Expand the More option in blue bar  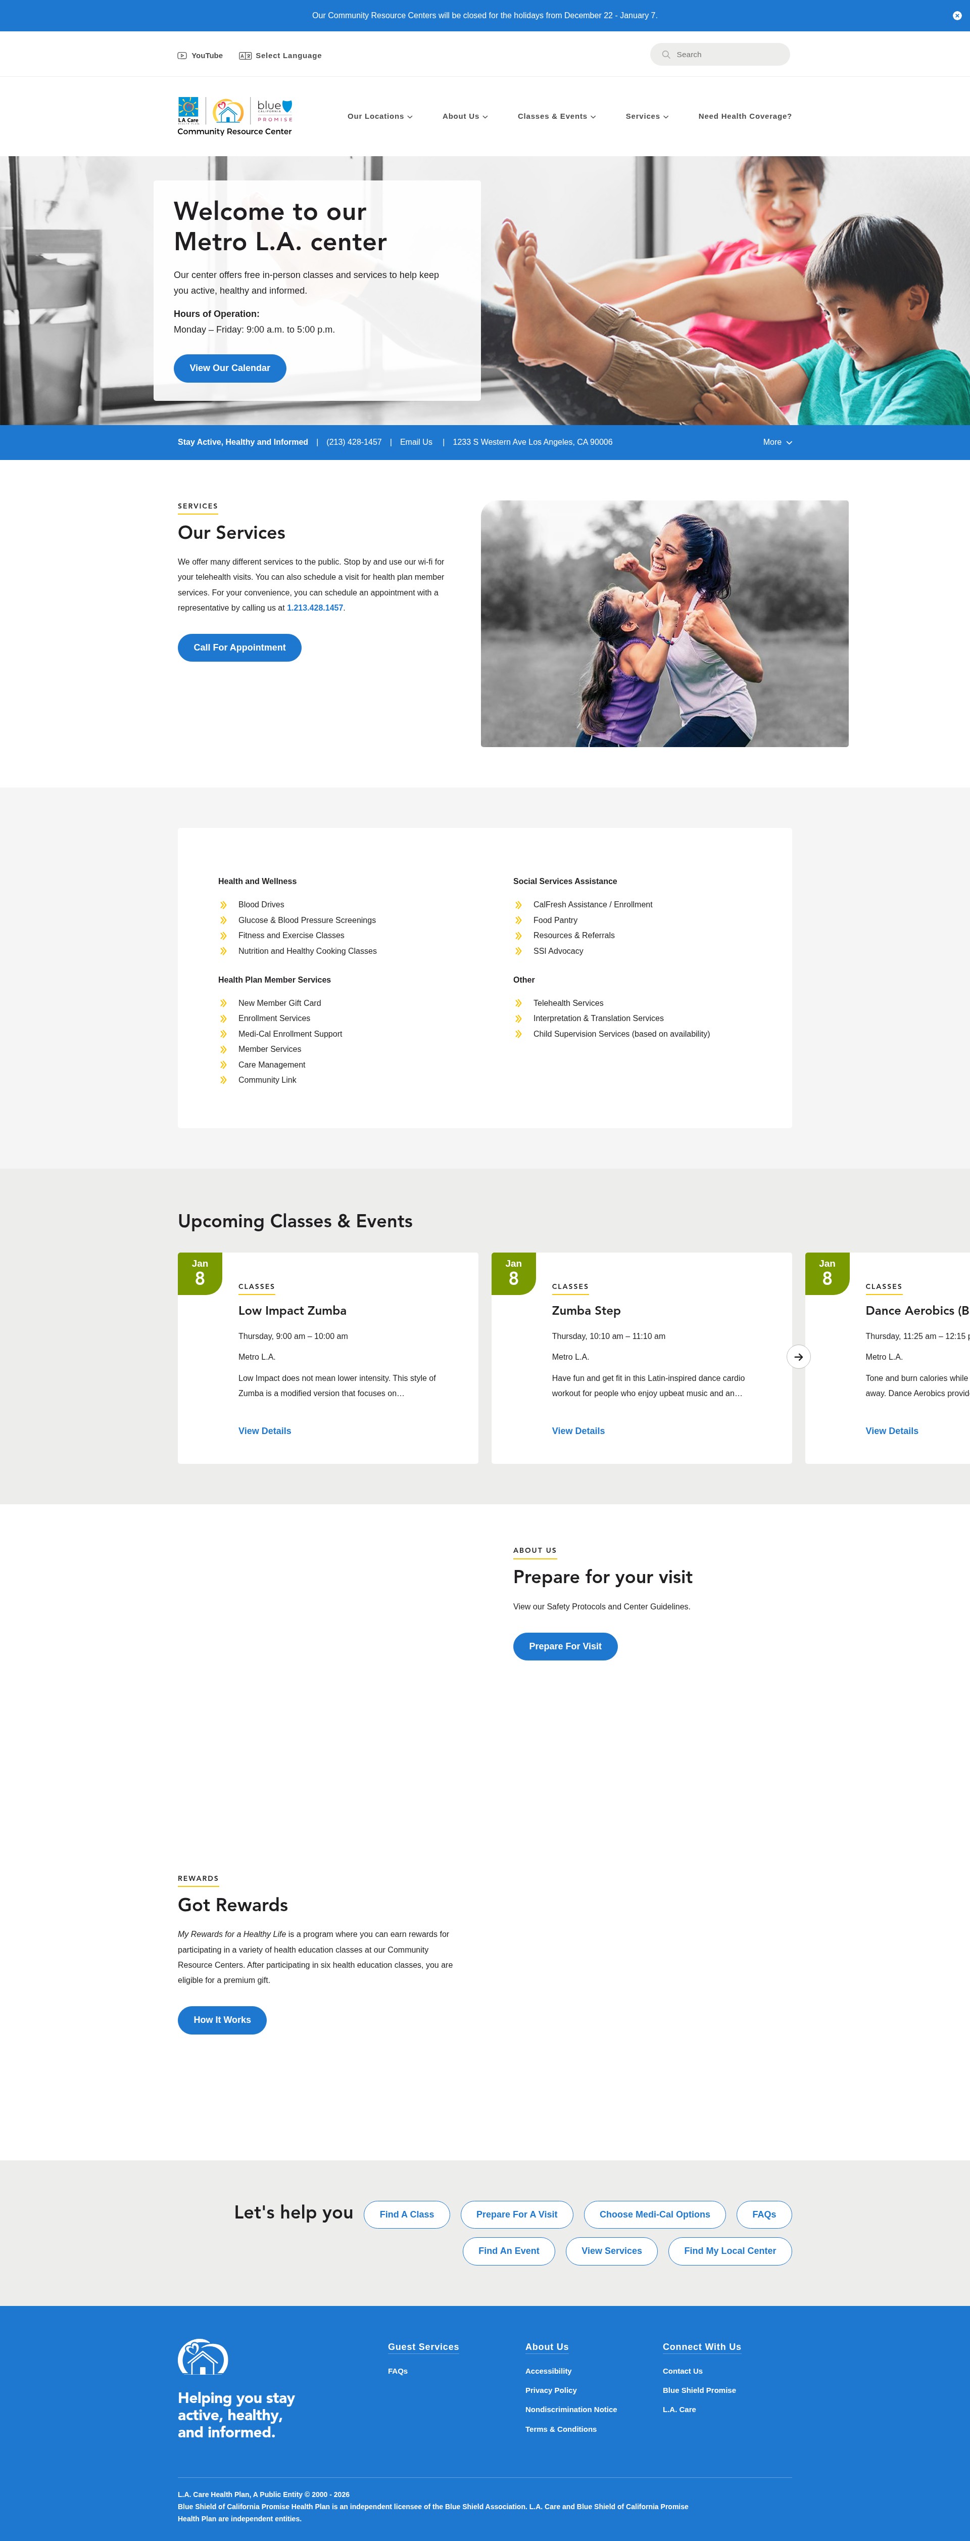[x=778, y=442]
